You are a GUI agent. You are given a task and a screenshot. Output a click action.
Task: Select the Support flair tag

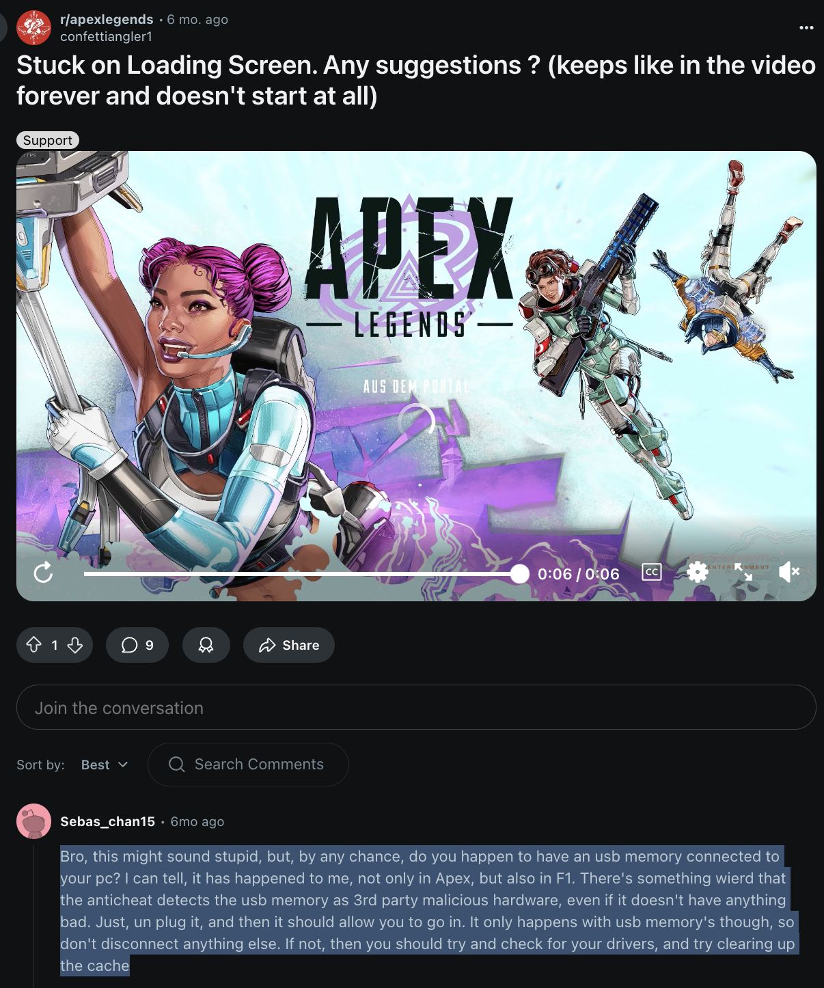[48, 140]
